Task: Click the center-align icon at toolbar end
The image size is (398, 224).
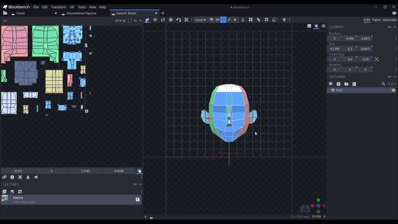Action: coord(284,20)
